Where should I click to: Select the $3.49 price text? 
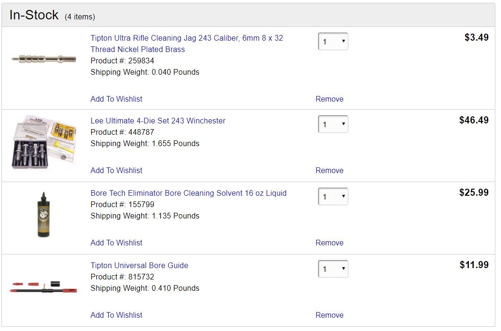(x=476, y=37)
